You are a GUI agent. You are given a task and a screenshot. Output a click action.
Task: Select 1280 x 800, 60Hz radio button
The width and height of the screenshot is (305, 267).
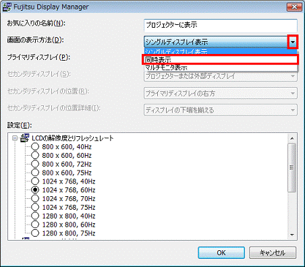point(35,225)
